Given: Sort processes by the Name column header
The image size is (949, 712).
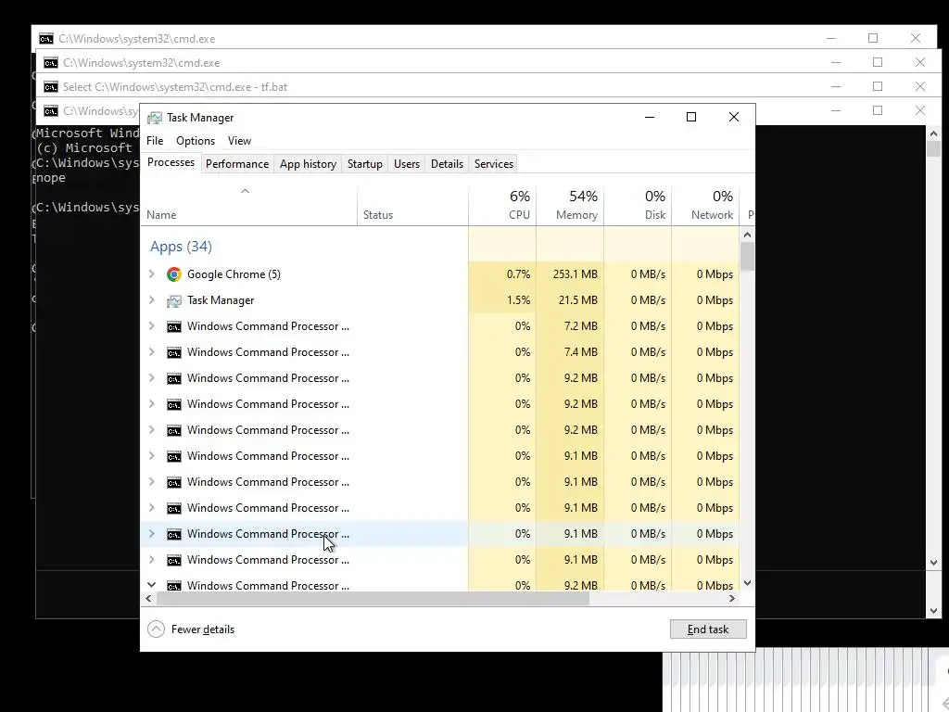Looking at the screenshot, I should (248, 206).
